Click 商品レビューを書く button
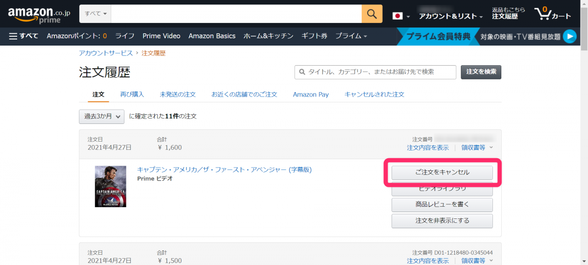The width and height of the screenshot is (588, 265). tap(442, 204)
